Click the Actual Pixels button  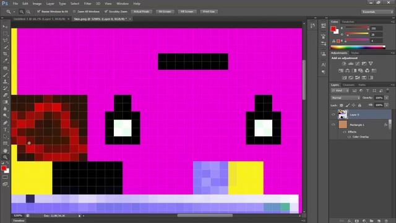tap(142, 12)
